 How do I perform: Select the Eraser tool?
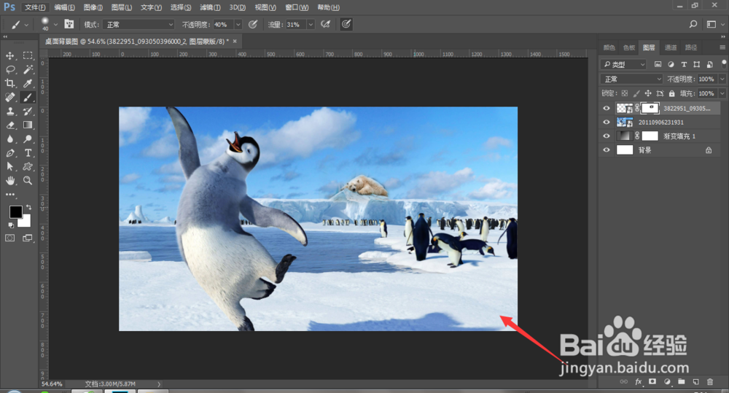tap(9, 125)
